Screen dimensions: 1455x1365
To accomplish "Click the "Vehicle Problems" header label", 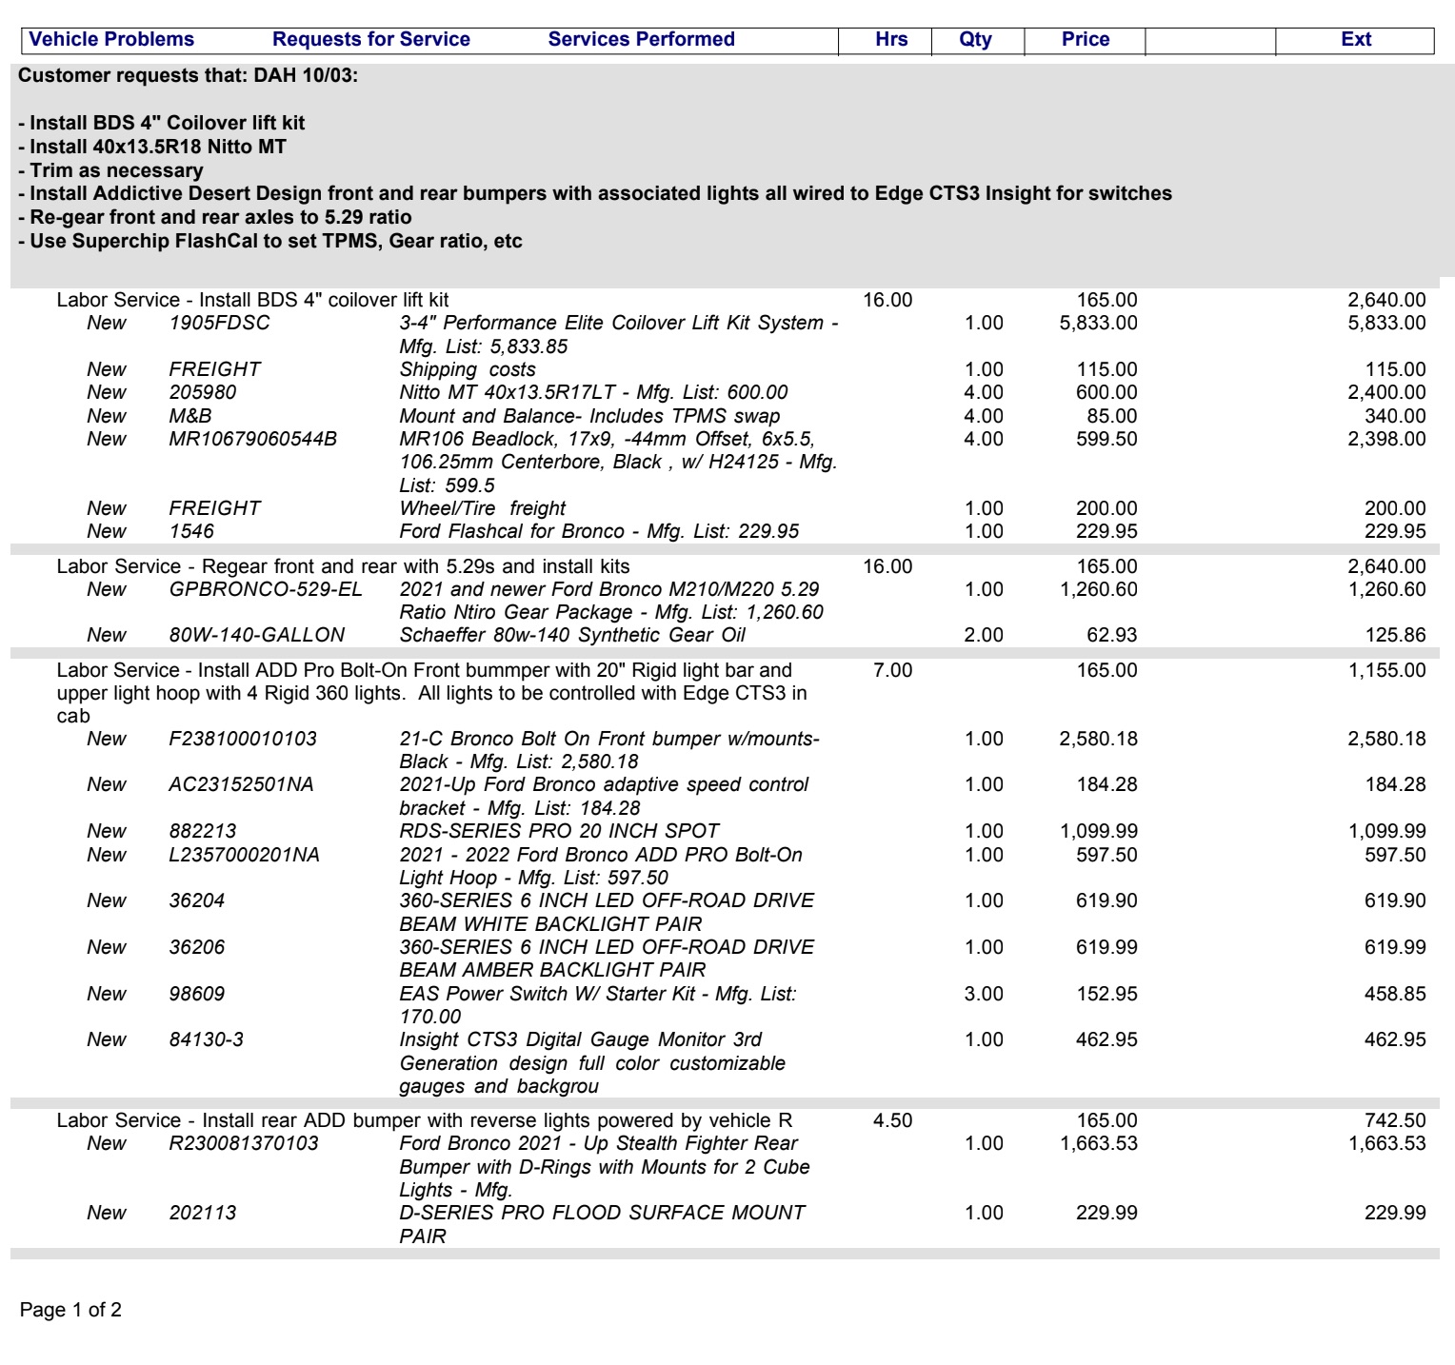I will (x=111, y=40).
